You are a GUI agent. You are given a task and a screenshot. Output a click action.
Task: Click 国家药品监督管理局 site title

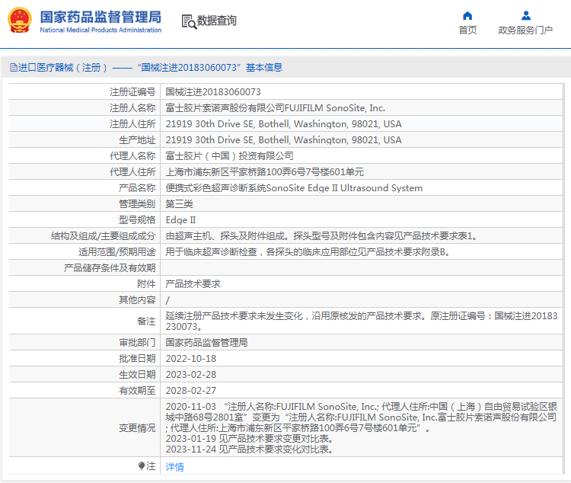[x=100, y=17]
